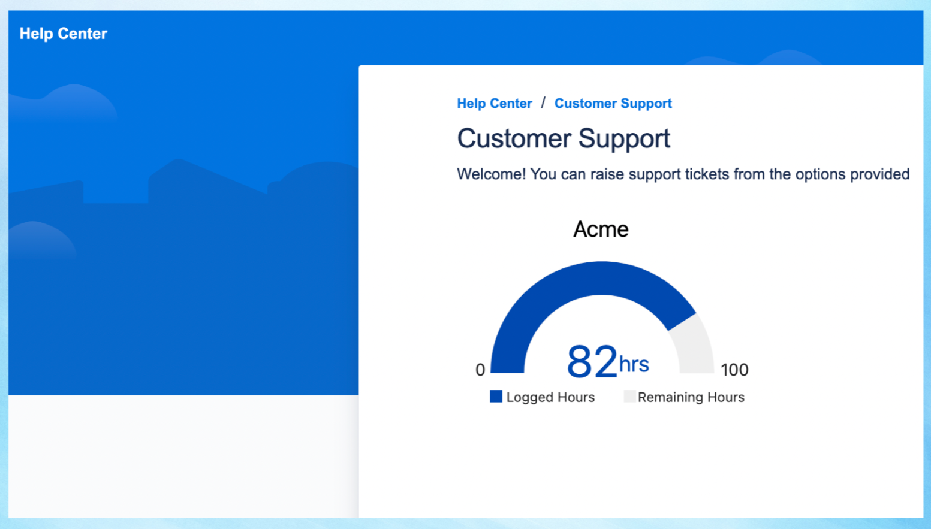Click the 82 value in the gauge
This screenshot has width=931, height=529.
591,362
